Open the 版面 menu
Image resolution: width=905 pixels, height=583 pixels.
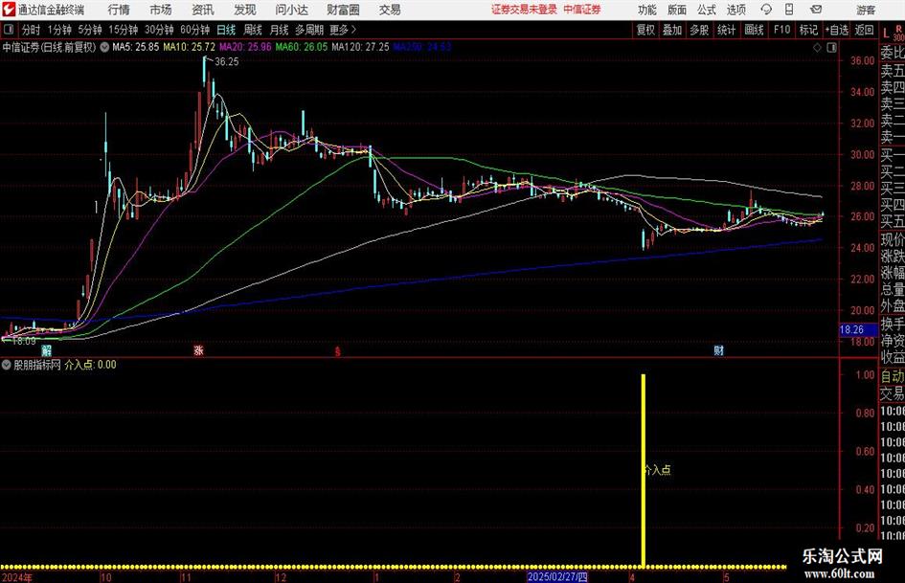pyautogui.click(x=676, y=10)
